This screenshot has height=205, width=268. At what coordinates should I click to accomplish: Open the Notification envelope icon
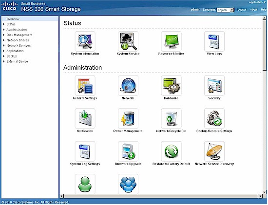pyautogui.click(x=85, y=118)
